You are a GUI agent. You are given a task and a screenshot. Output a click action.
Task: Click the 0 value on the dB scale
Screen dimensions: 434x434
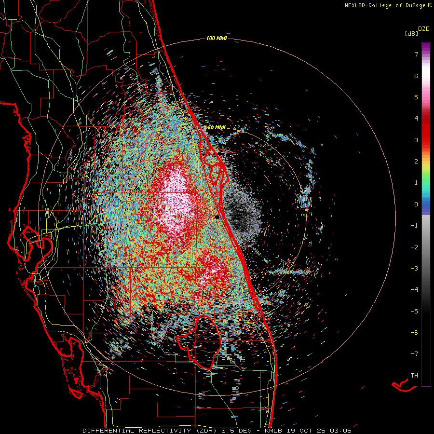[x=416, y=204]
